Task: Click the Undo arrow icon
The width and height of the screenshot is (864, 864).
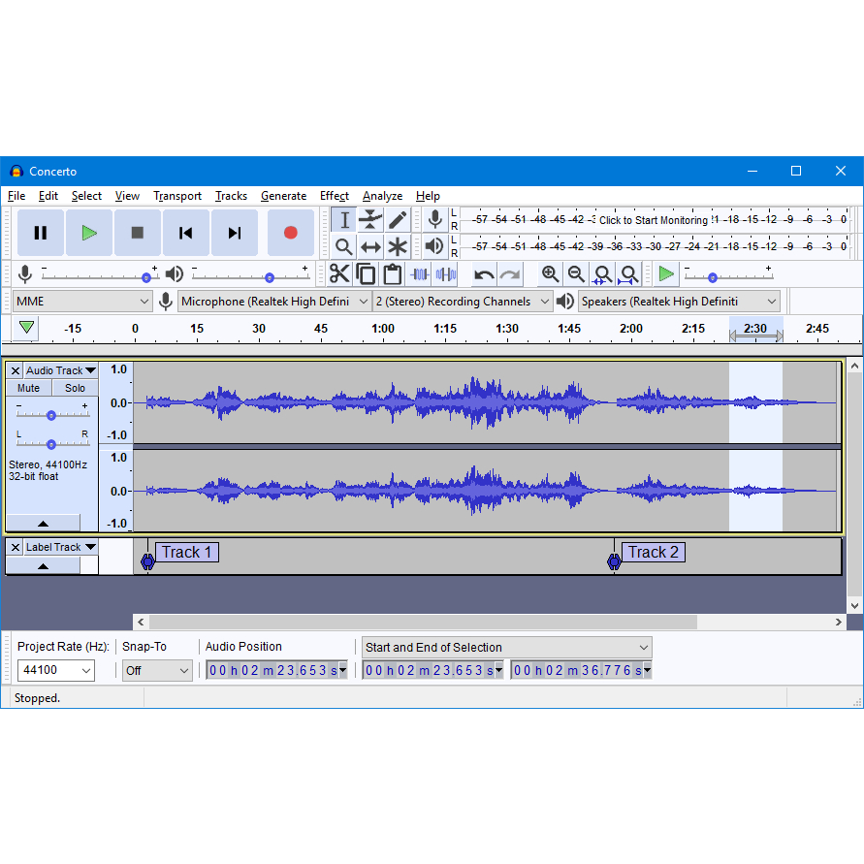Action: pyautogui.click(x=484, y=274)
